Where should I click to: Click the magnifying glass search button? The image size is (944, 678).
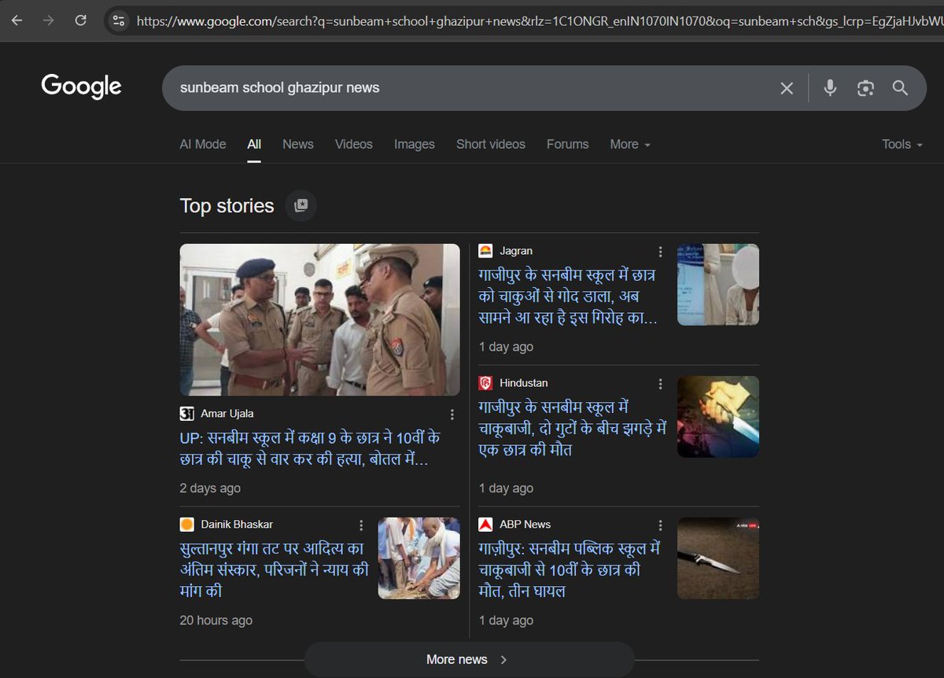coord(900,88)
